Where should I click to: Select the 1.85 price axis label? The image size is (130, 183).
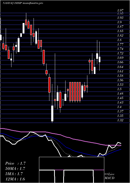click(x=120, y=31)
